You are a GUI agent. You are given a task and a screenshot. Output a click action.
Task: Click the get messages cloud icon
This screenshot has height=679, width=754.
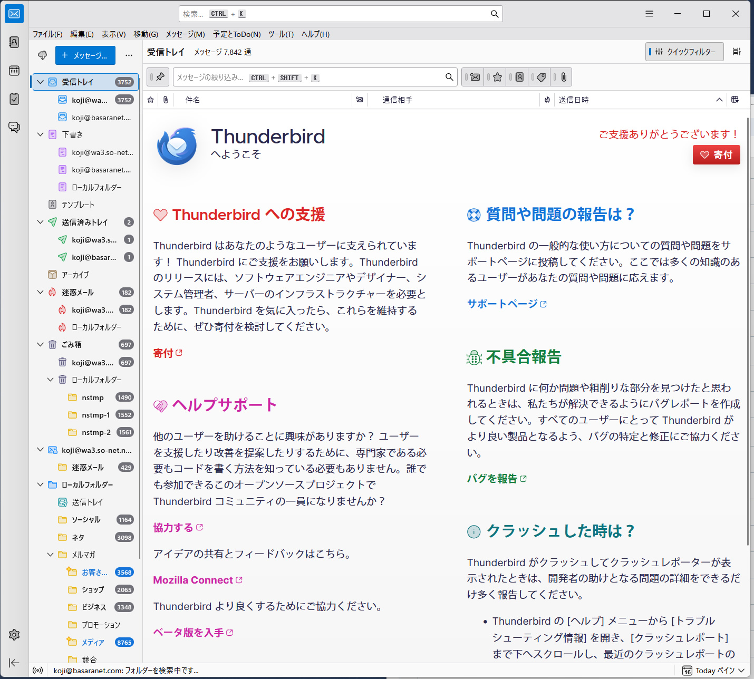click(x=43, y=55)
